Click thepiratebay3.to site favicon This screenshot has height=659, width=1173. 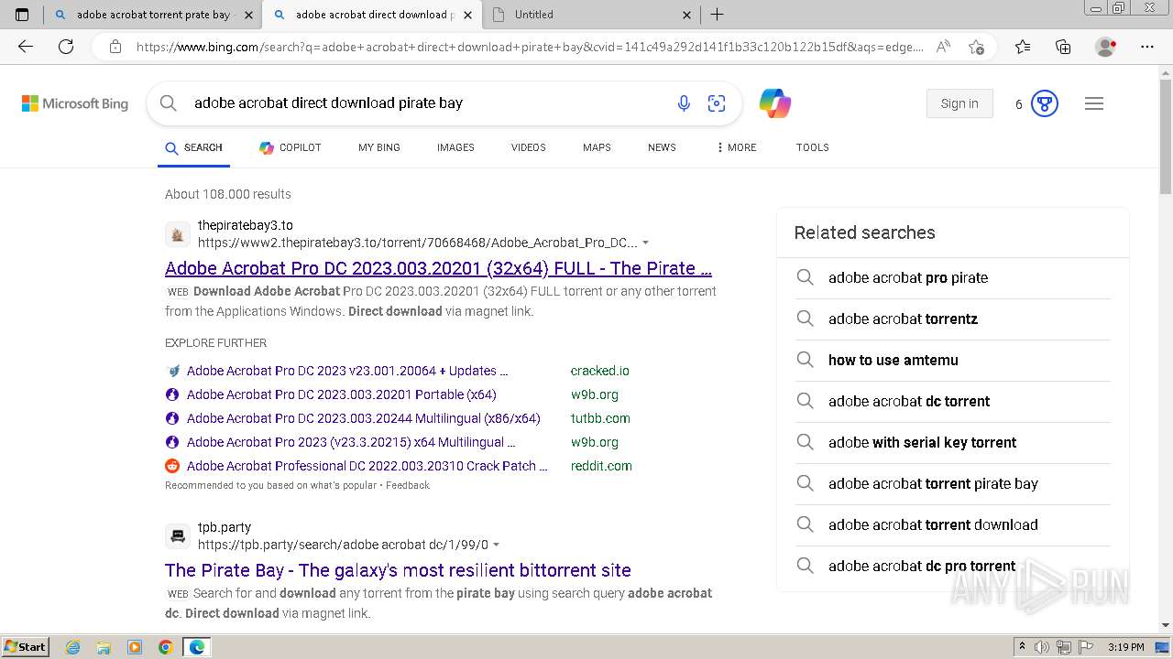[x=178, y=234]
